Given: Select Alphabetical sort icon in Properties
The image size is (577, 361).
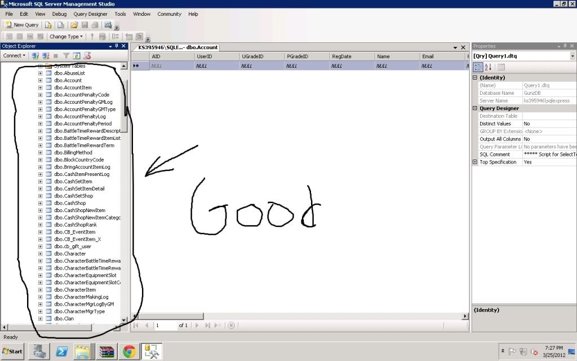Looking at the screenshot, I should point(488,67).
